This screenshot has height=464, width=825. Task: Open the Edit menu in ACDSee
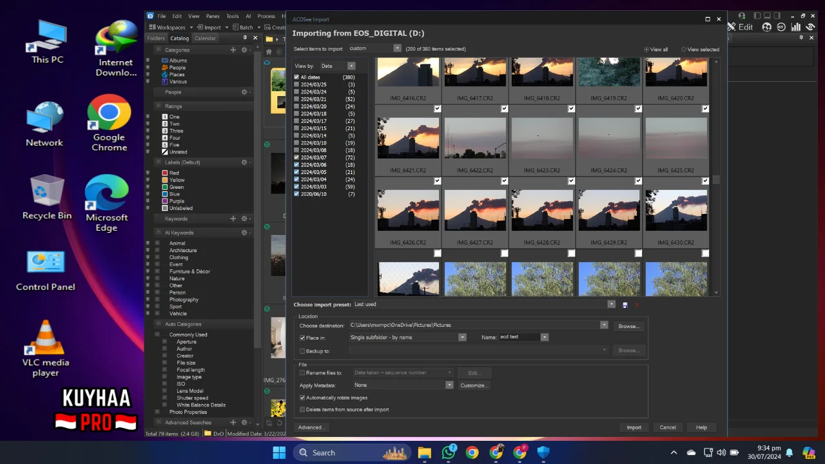[177, 16]
